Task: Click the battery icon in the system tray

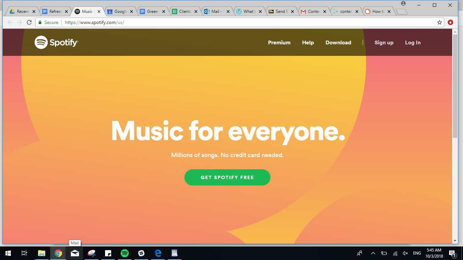Action: (x=384, y=253)
